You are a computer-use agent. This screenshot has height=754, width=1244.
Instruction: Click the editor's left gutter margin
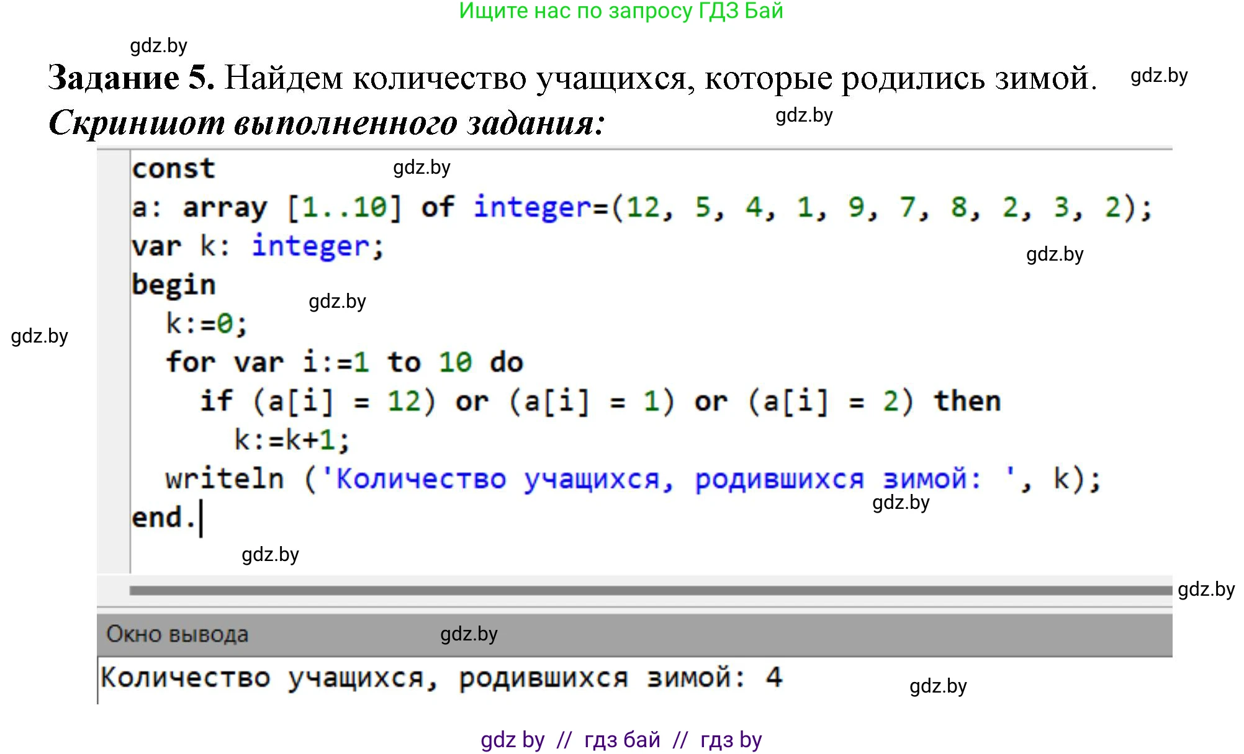[113, 360]
